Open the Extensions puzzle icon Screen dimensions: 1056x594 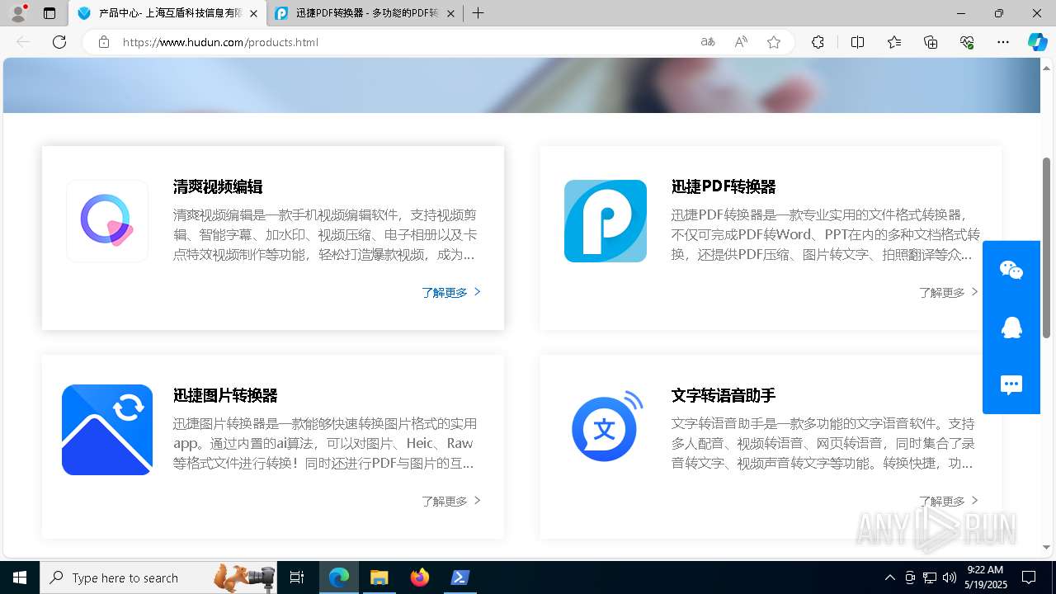pyautogui.click(x=818, y=42)
